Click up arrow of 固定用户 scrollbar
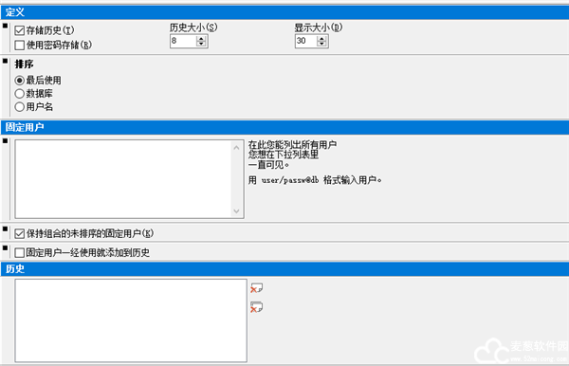Viewport: 569px width, 366px height. click(236, 148)
